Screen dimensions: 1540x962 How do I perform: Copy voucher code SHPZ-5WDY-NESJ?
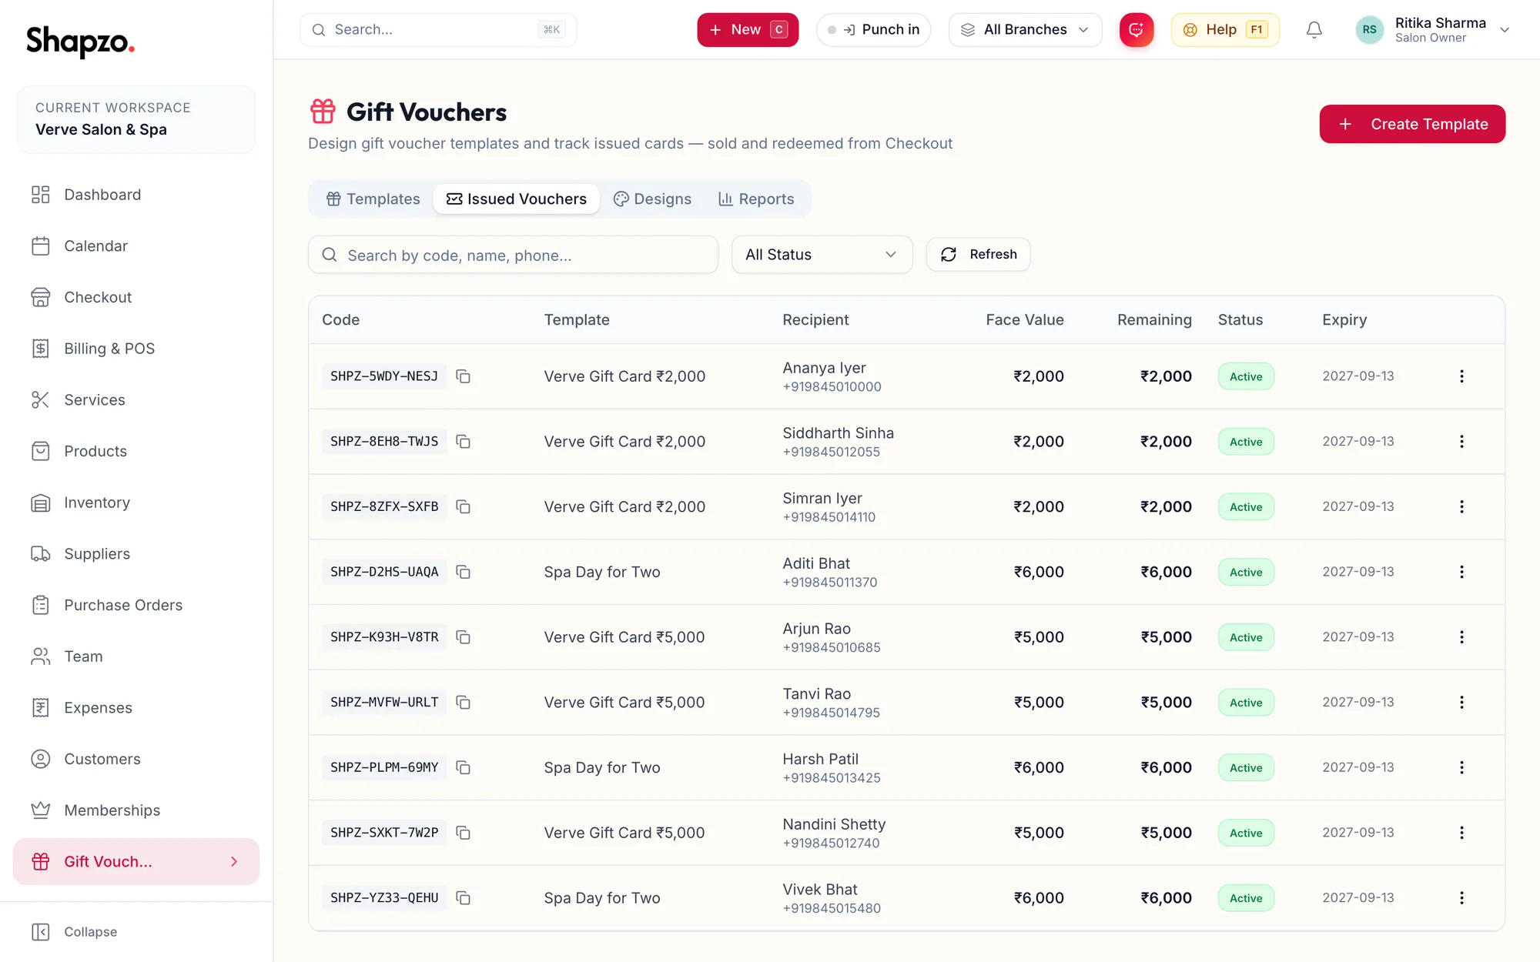click(463, 376)
